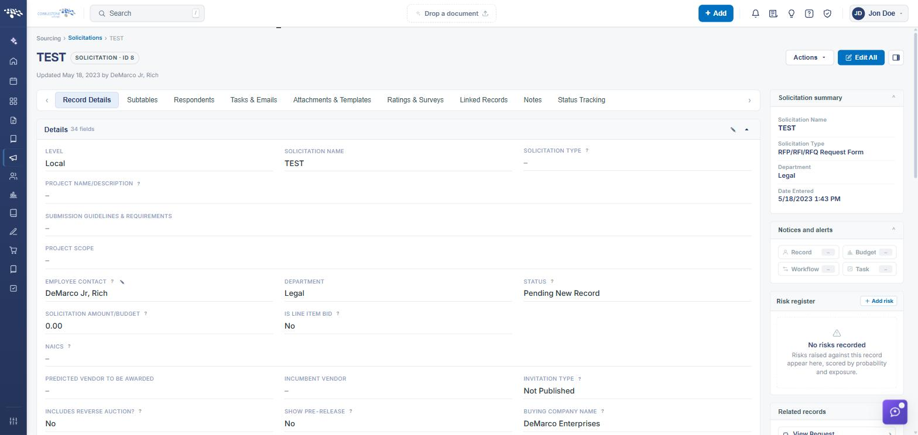The width and height of the screenshot is (918, 435).
Task: Open the shopping cart sidebar icon
Action: click(13, 250)
